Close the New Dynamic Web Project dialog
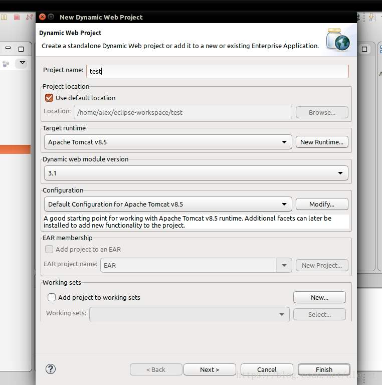The image size is (382, 385). click(x=42, y=17)
